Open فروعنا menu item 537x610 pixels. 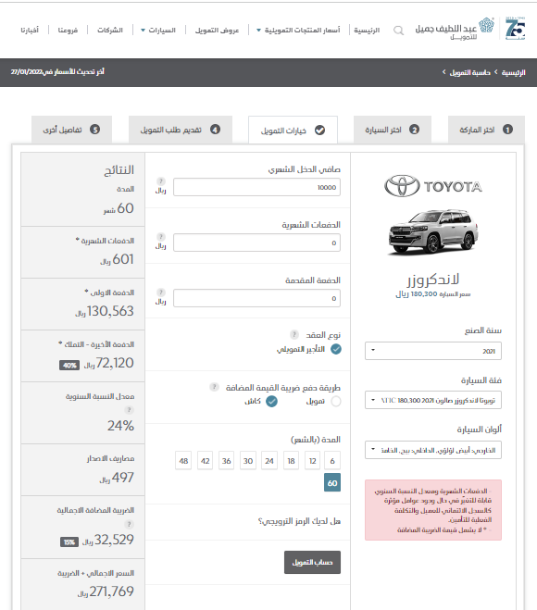pos(68,30)
